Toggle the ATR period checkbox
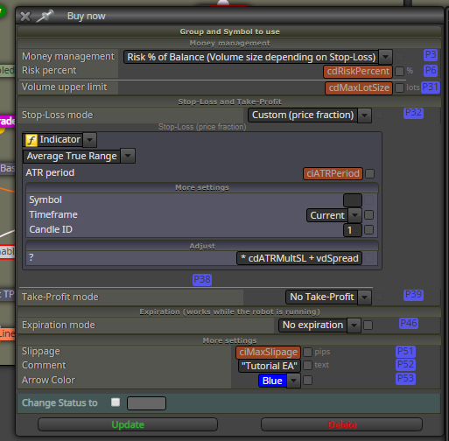449x441 pixels. pos(369,173)
